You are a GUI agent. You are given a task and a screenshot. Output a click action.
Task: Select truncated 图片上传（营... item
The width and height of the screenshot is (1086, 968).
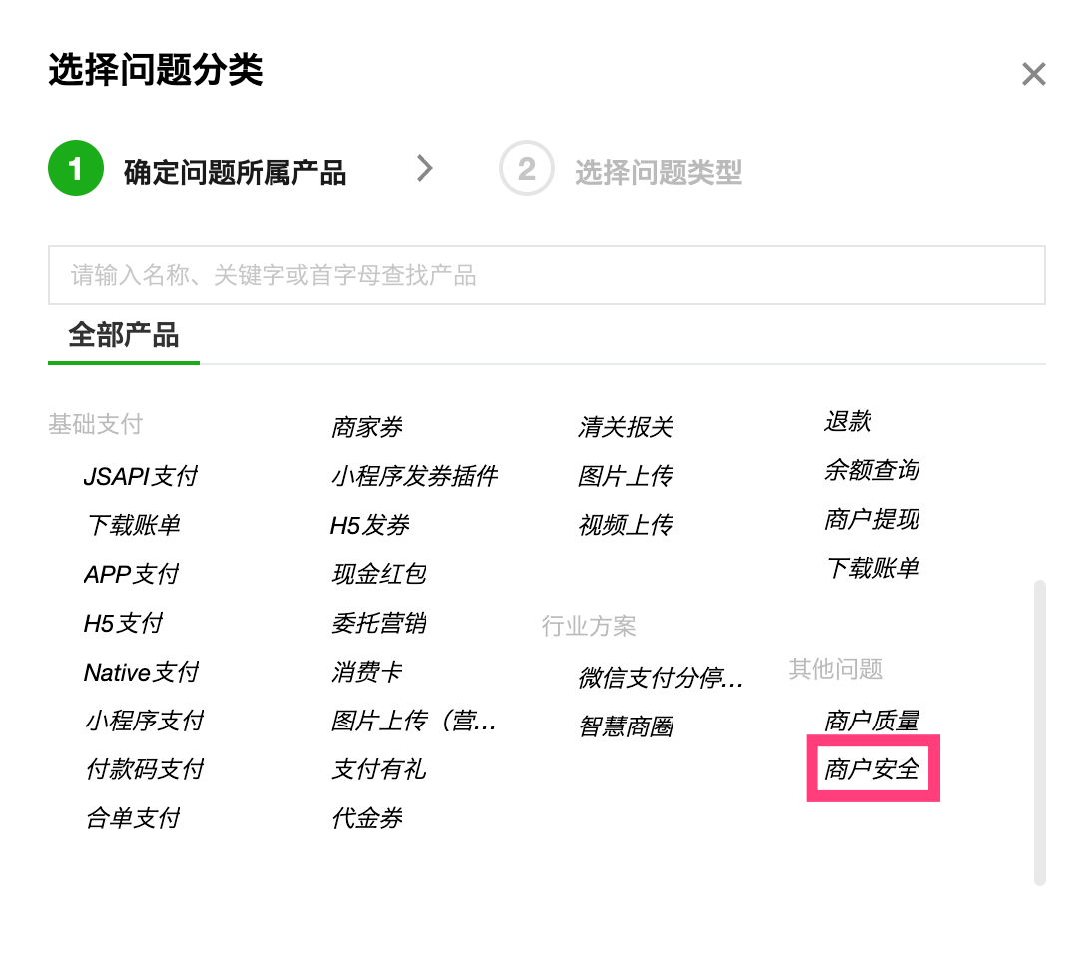(x=413, y=721)
